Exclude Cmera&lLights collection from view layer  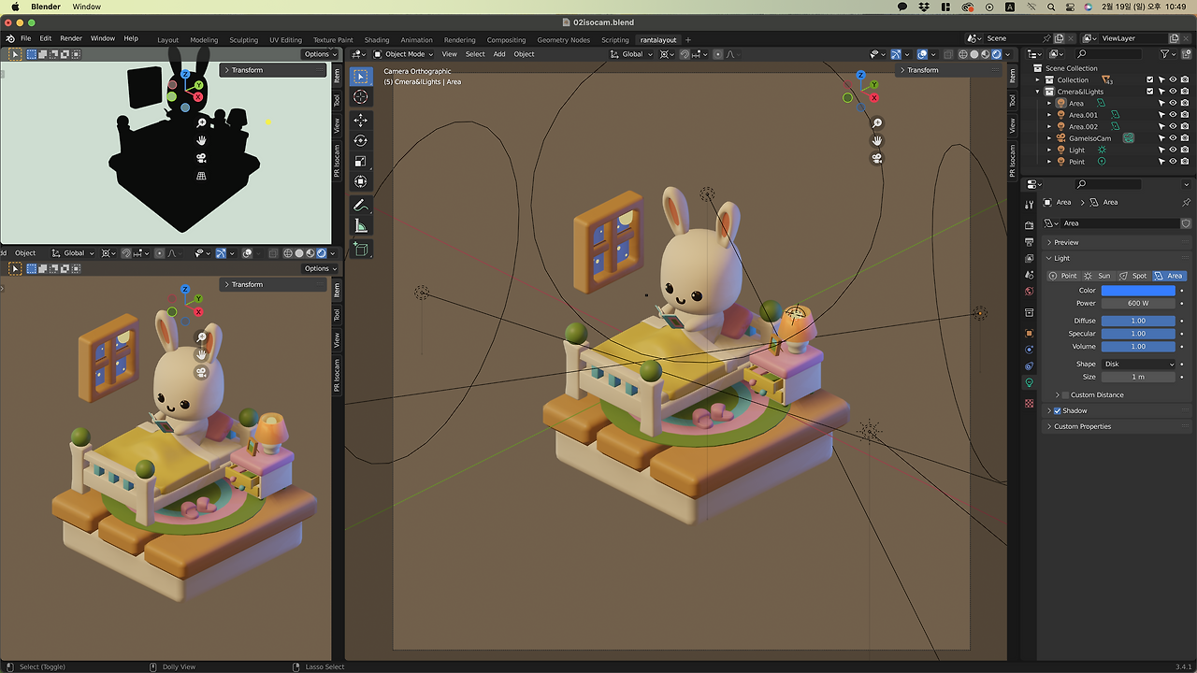(1150, 92)
